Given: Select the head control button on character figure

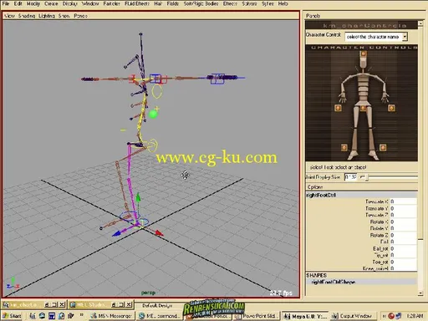Looking at the screenshot, I should (363, 54).
